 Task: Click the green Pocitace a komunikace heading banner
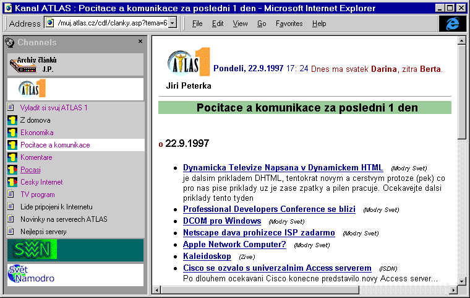point(305,108)
